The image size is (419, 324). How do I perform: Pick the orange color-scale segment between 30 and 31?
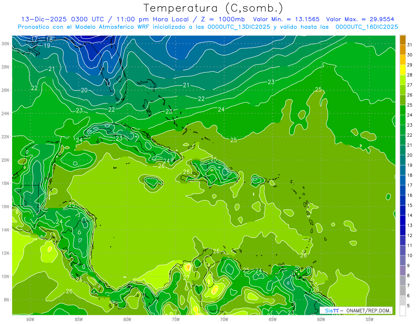point(403,50)
